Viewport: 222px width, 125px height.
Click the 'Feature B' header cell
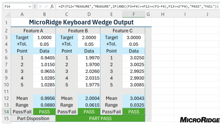(78, 31)
